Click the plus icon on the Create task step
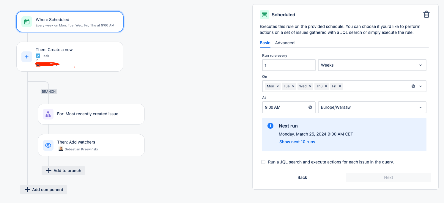Image resolution: width=444 pixels, height=203 pixels. pyautogui.click(x=27, y=56)
